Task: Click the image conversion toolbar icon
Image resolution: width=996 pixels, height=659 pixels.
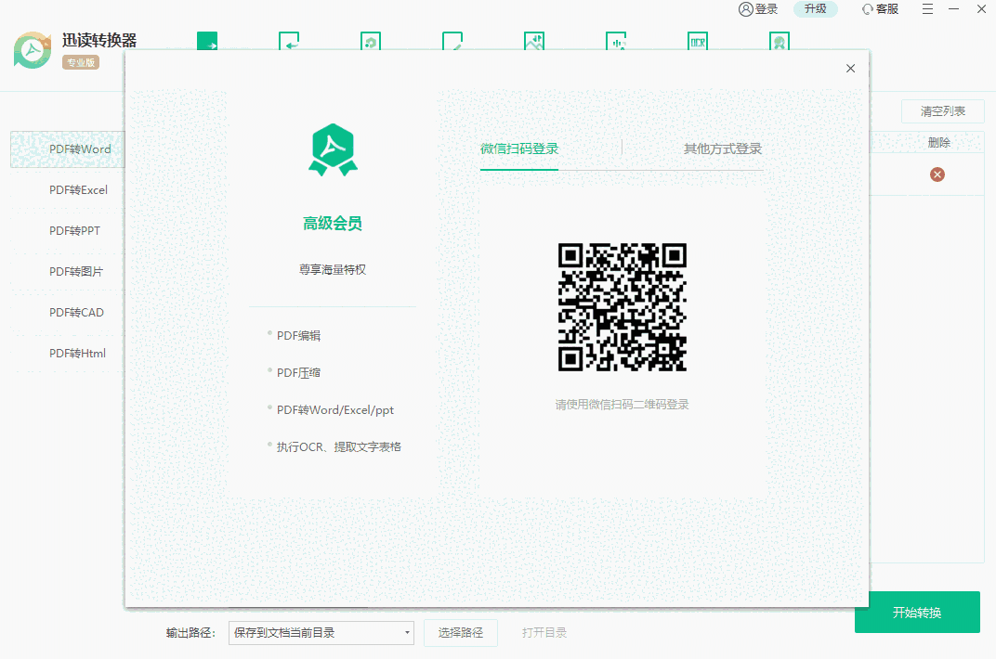Action: coord(533,42)
